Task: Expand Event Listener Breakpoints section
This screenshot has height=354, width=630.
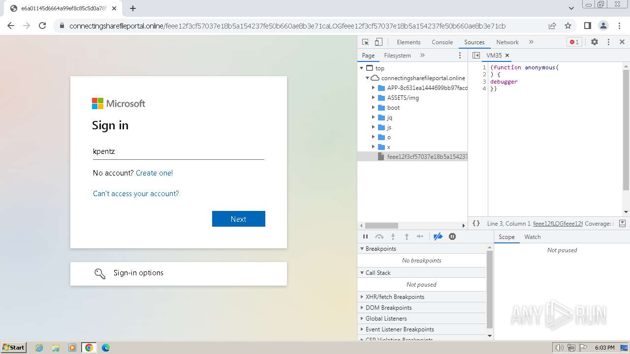Action: pyautogui.click(x=422, y=329)
